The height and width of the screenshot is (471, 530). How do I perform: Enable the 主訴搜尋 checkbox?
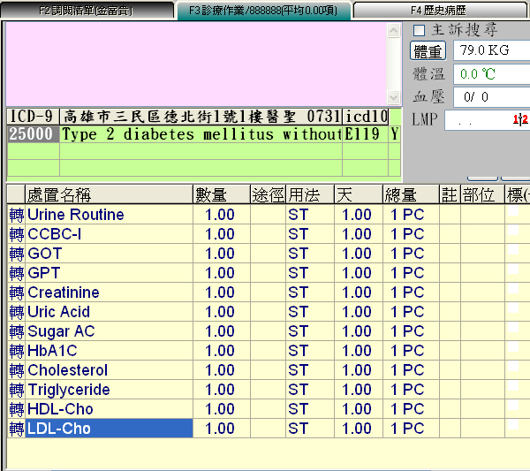(x=420, y=31)
